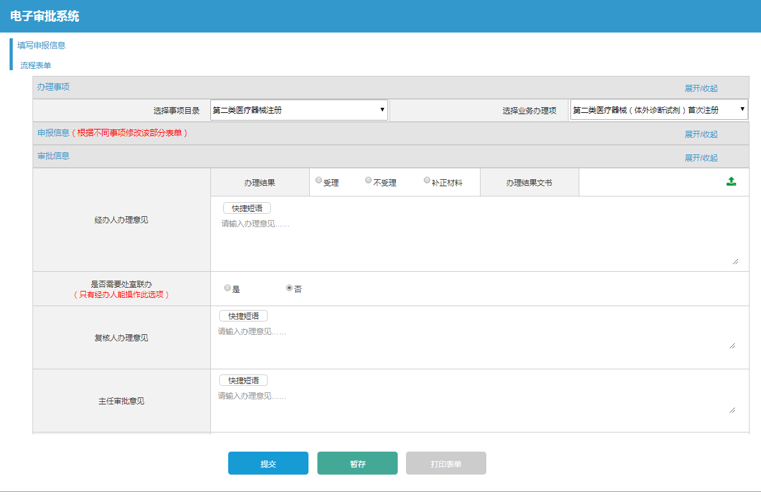The image size is (761, 495).
Task: Select 是 for 是否需要处室联办
Action: 228,288
